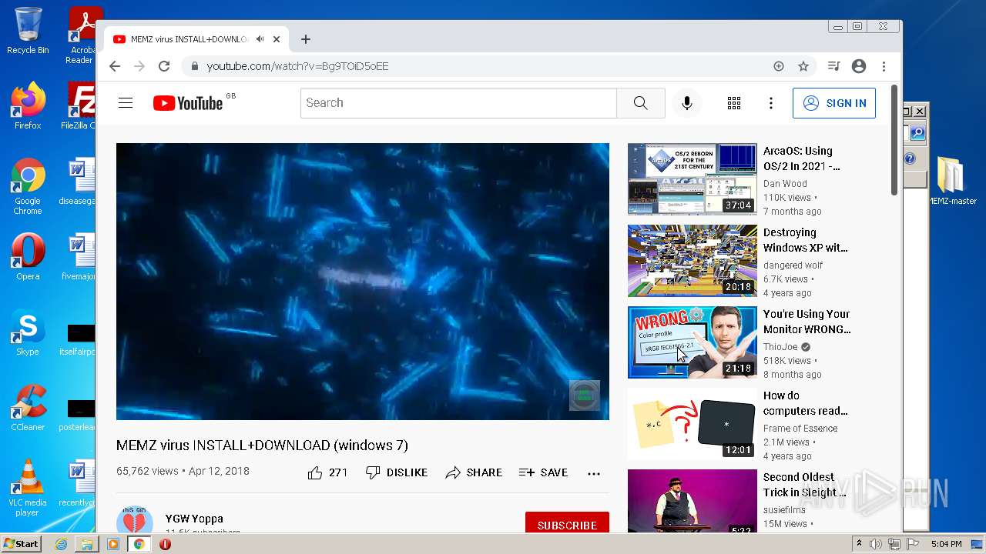Screen dimensions: 986x554
Task: Open You're Using Your Monitor WRONG thumbnail
Action: [693, 342]
